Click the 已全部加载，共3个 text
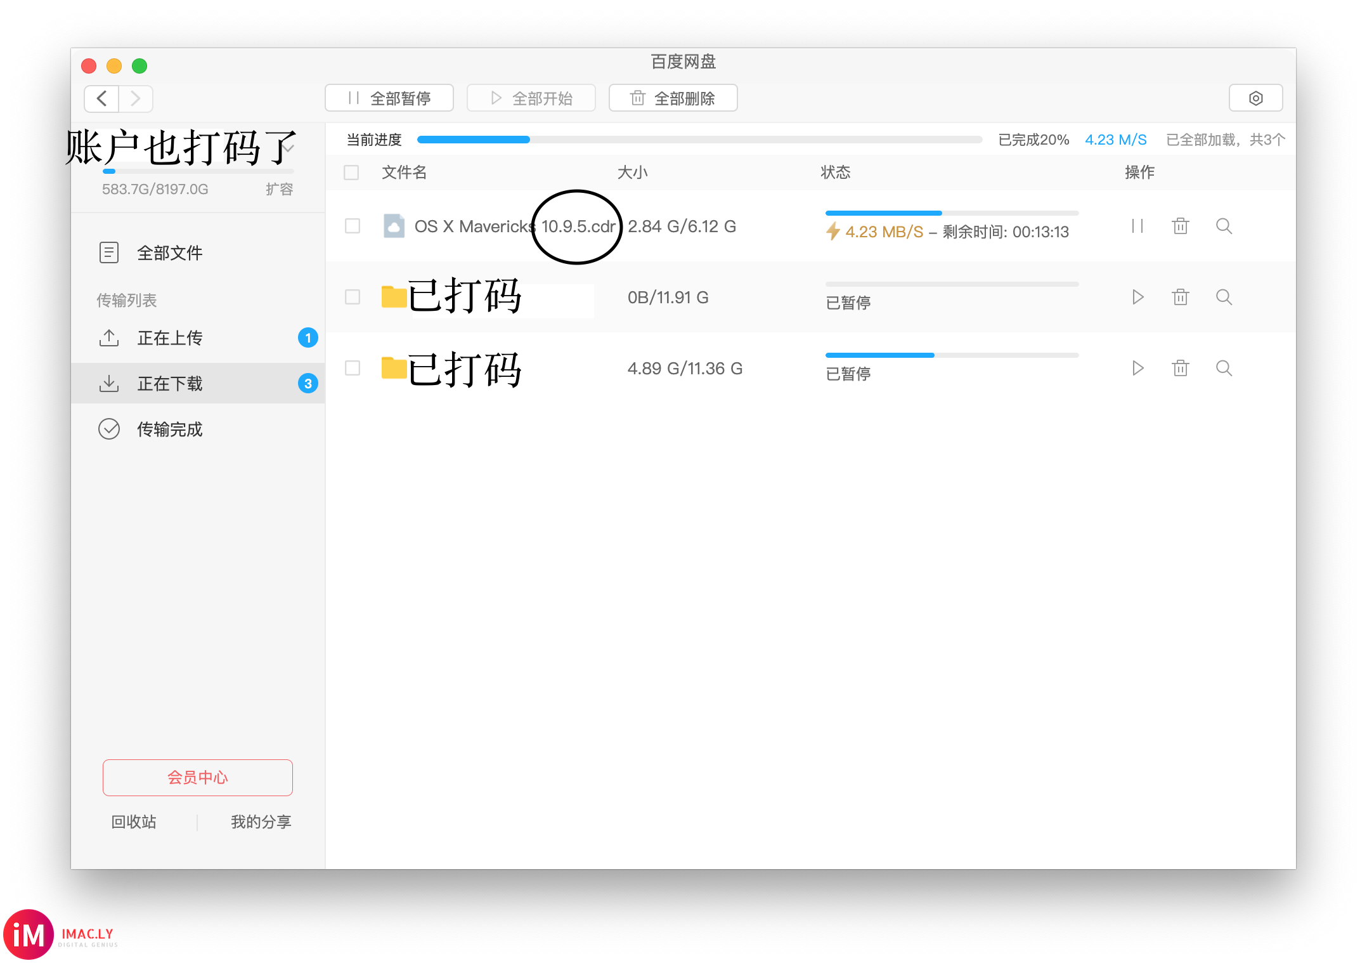This screenshot has height=963, width=1367. 1226,140
